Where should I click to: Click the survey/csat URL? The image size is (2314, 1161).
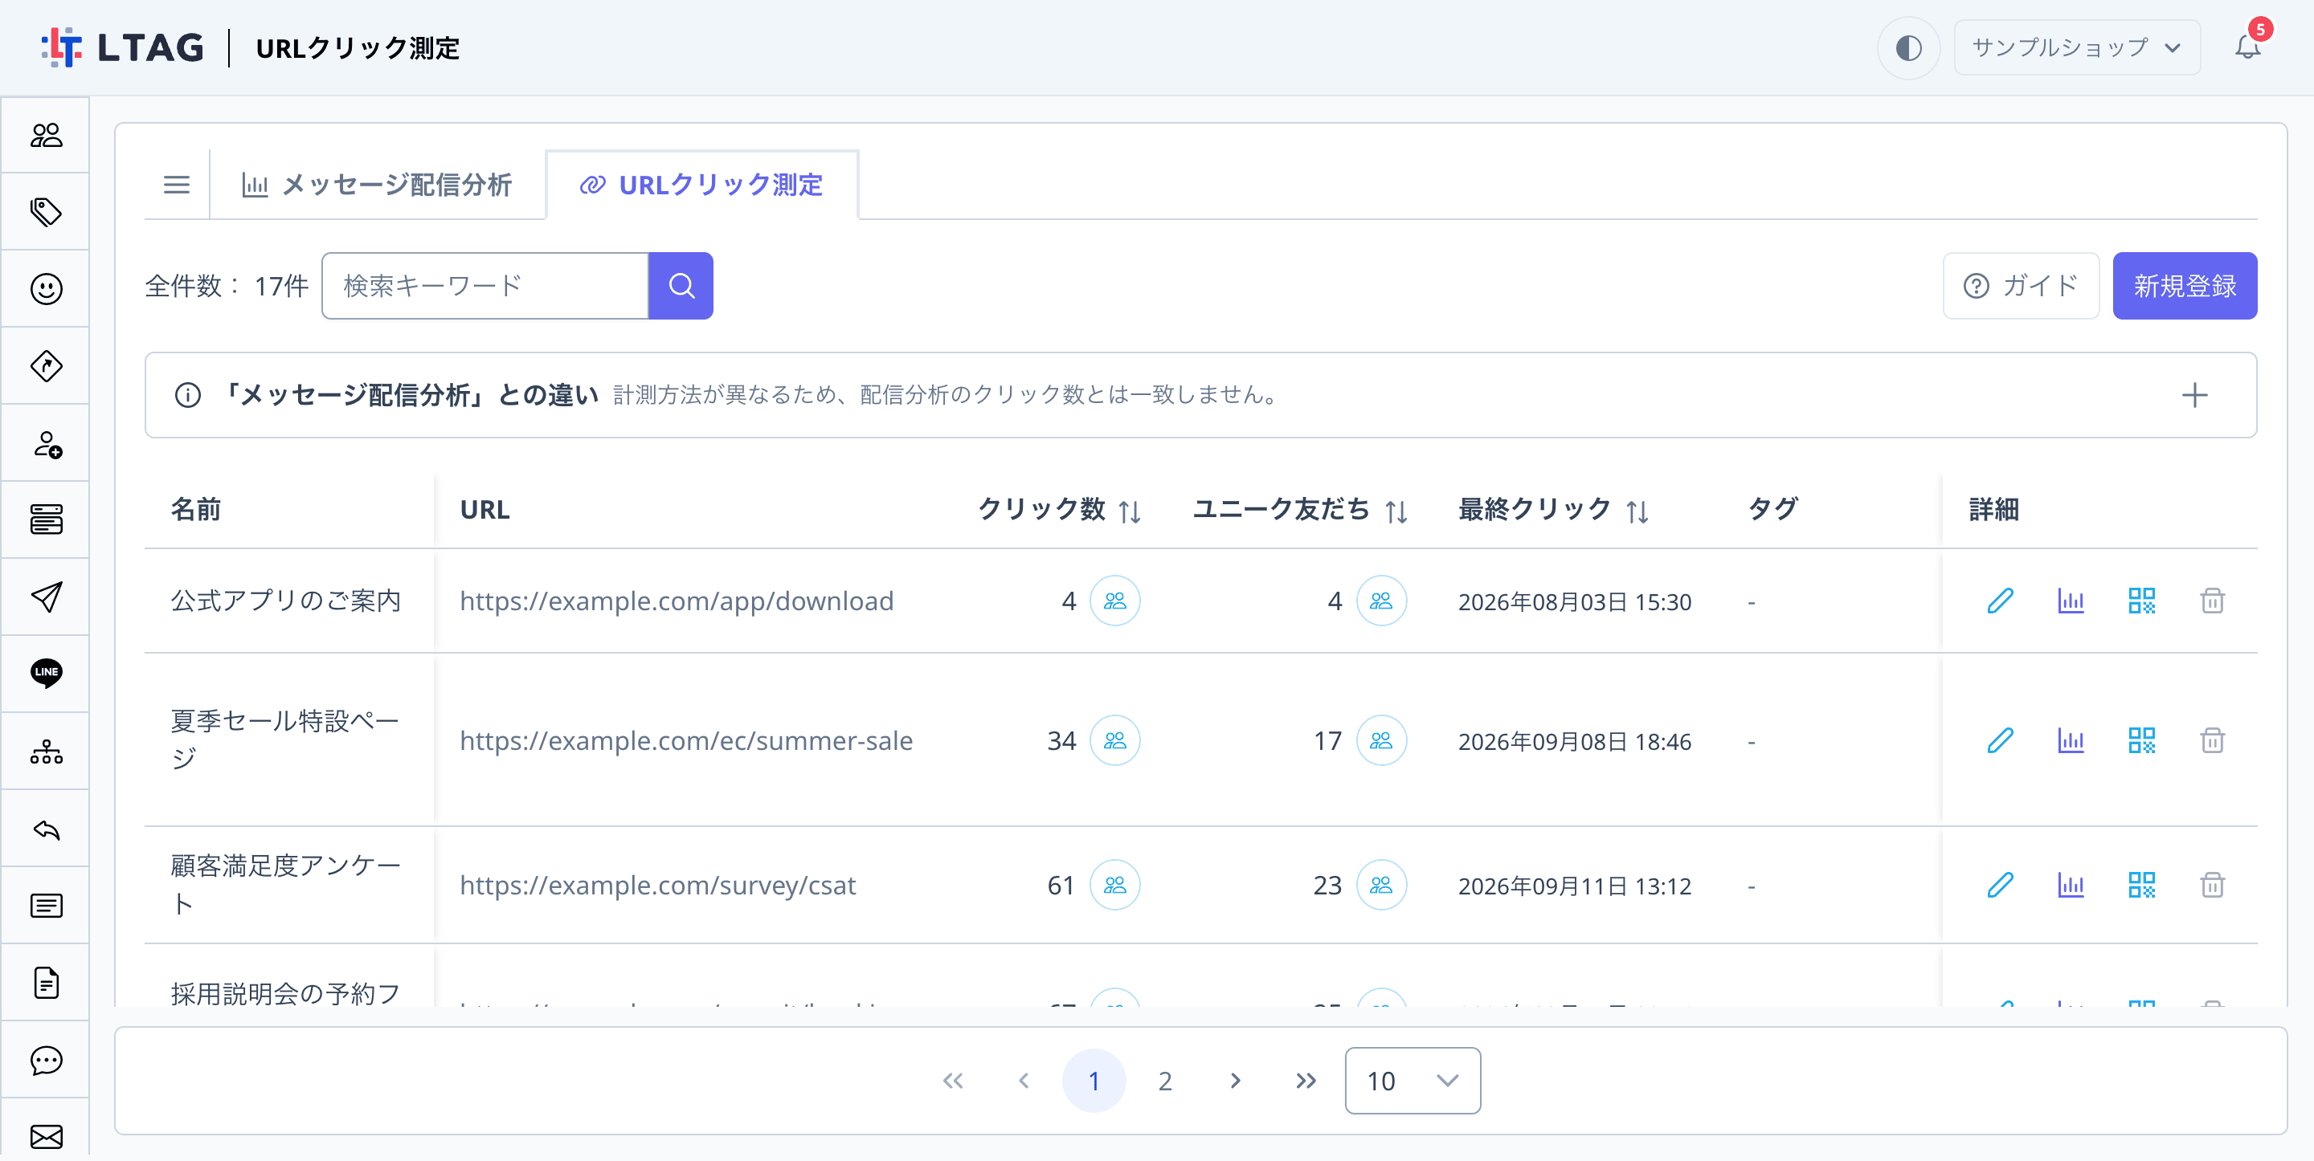(x=657, y=886)
